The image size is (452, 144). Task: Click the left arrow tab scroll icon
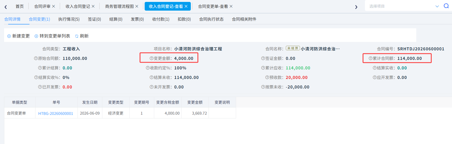pyautogui.click(x=5, y=7)
